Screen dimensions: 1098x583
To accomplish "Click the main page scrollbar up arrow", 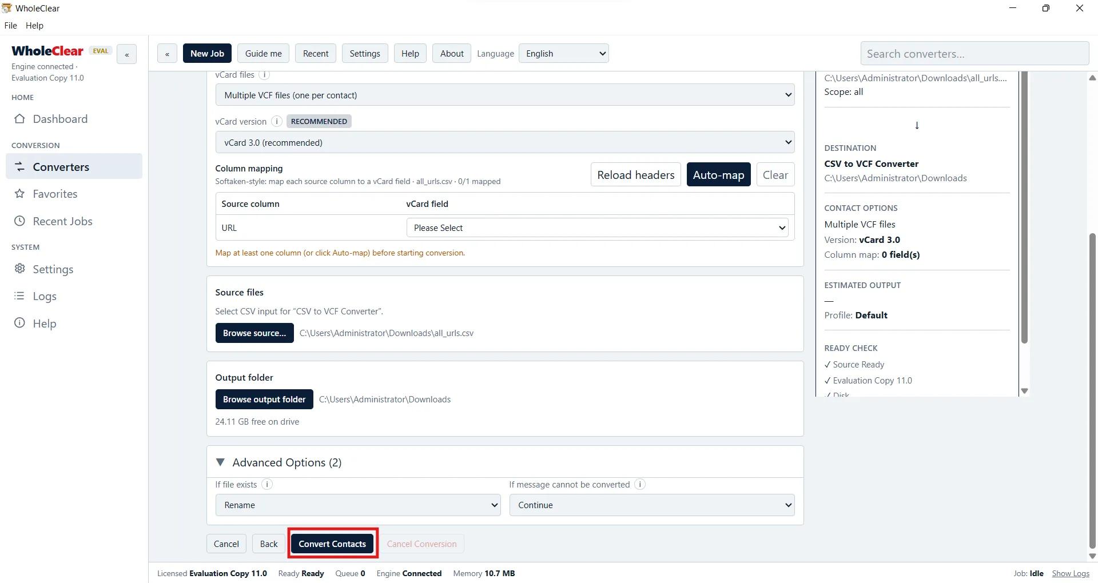I will pos(1092,78).
